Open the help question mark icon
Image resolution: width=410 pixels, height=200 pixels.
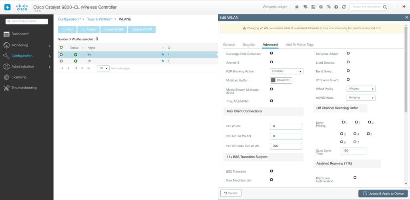336,7
